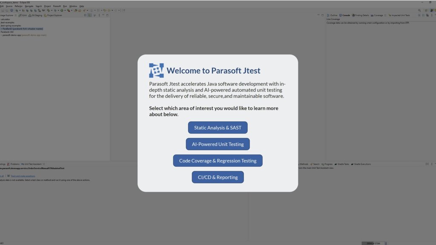This screenshot has height=245, width=436.
Task: Switch to the Outline tab
Action: pyautogui.click(x=332, y=15)
